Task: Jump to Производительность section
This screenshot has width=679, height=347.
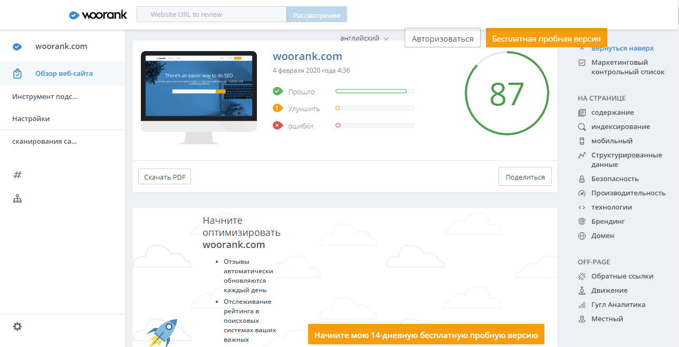Action: [628, 193]
